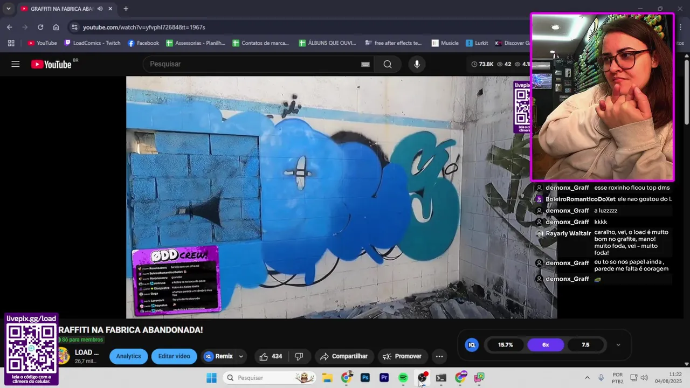Click the Windows taskbar Pesquisar search box
Viewport: 690px width, 388px height.
point(270,378)
